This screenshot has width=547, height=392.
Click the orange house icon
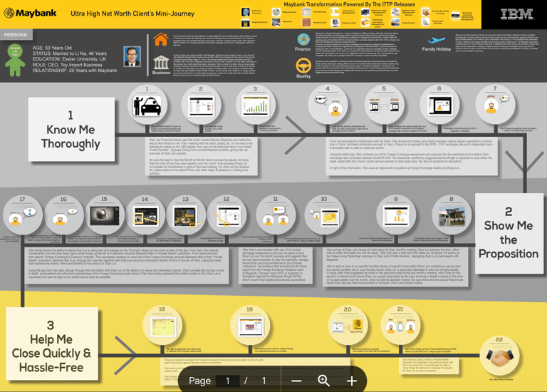(161, 39)
